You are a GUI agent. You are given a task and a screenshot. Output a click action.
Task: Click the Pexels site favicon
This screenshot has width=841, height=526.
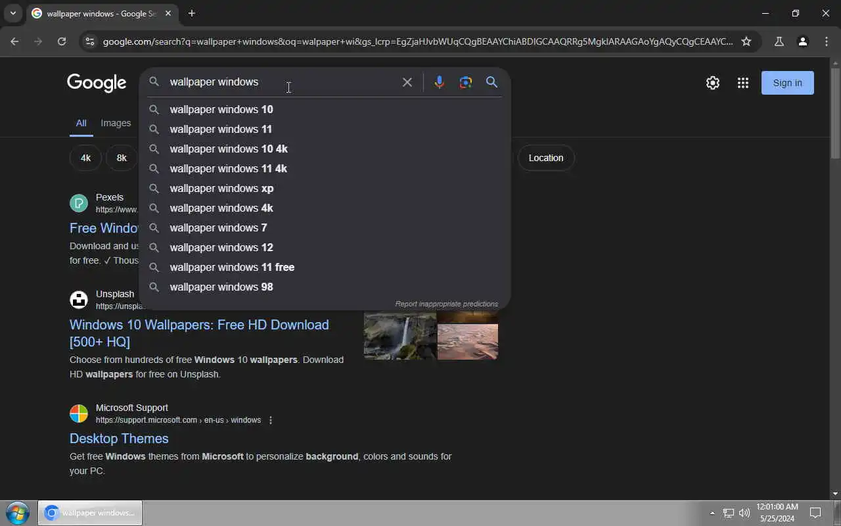pos(79,203)
